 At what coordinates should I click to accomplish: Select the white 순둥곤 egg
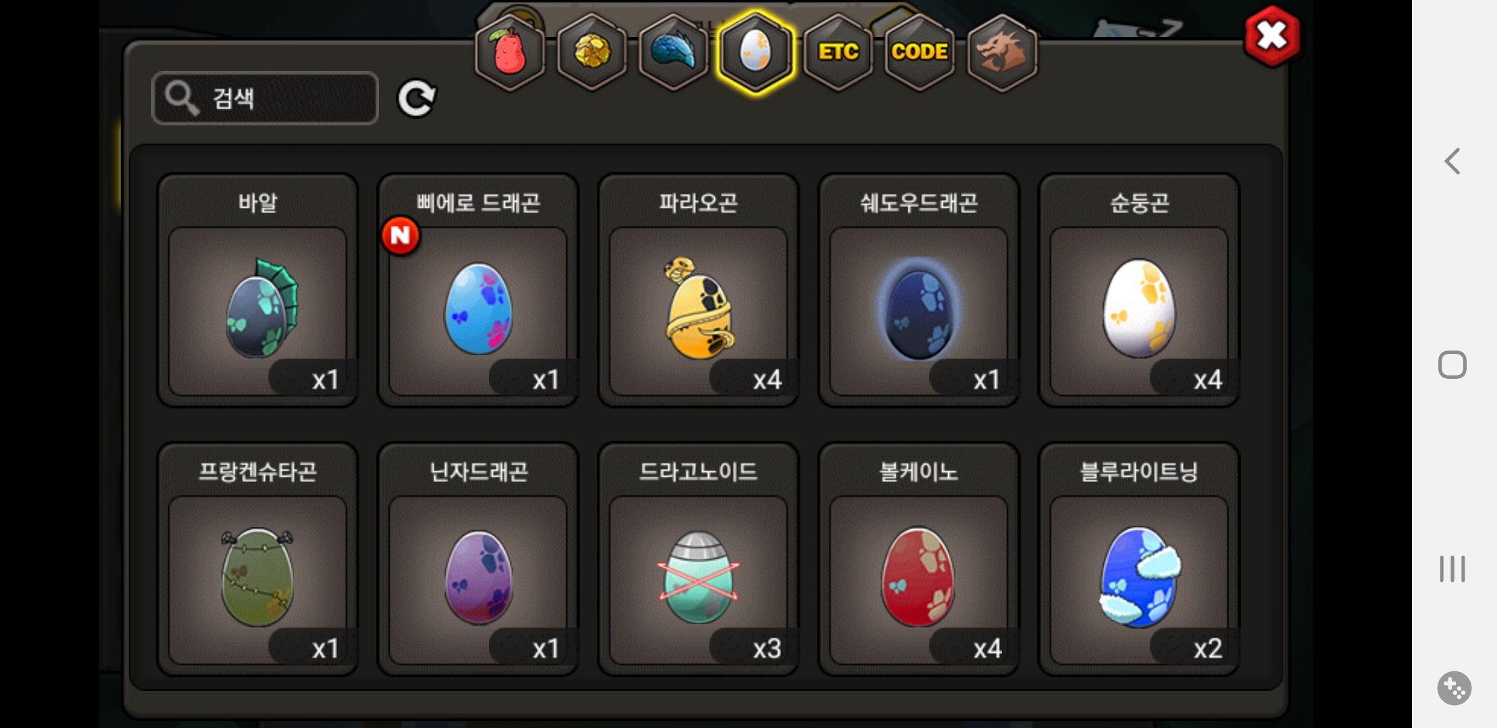pos(1139,291)
